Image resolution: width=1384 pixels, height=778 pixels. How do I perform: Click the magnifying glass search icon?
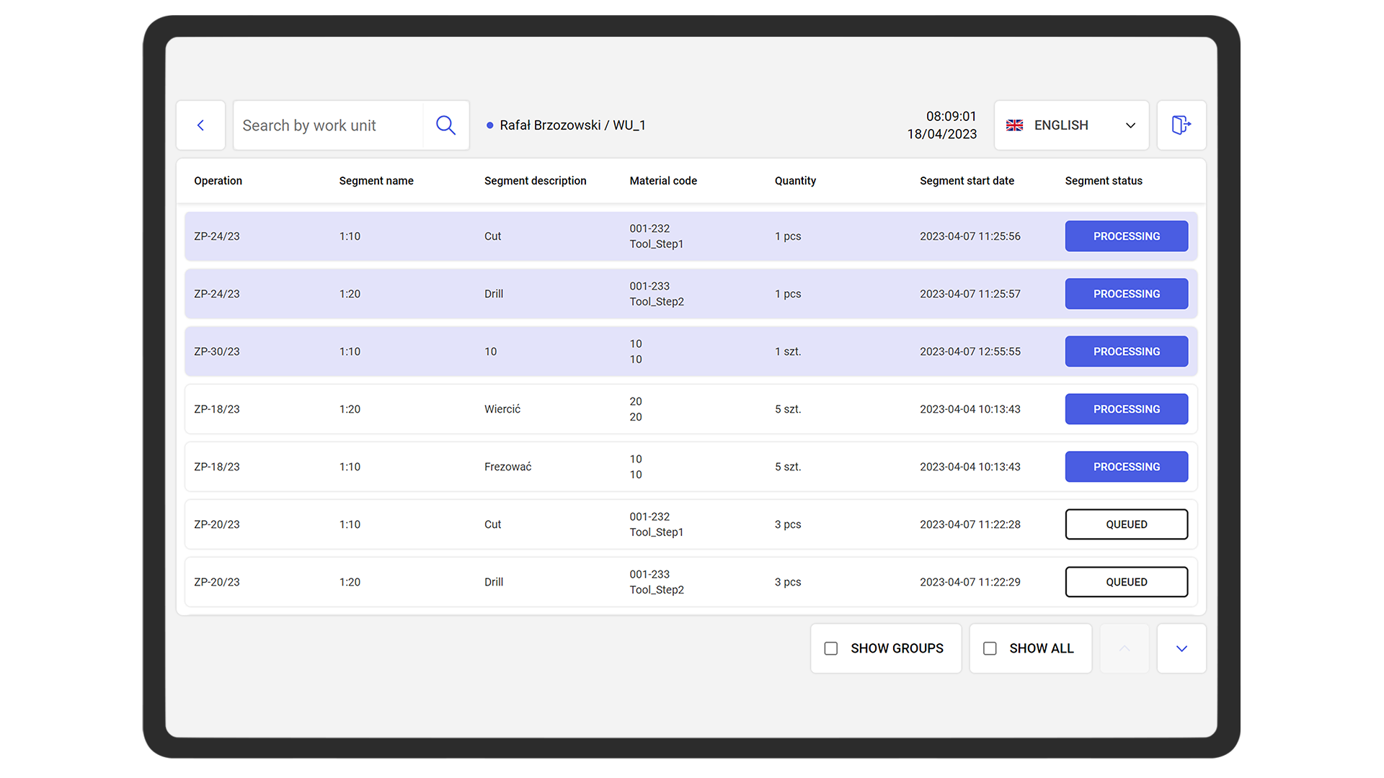pyautogui.click(x=445, y=125)
